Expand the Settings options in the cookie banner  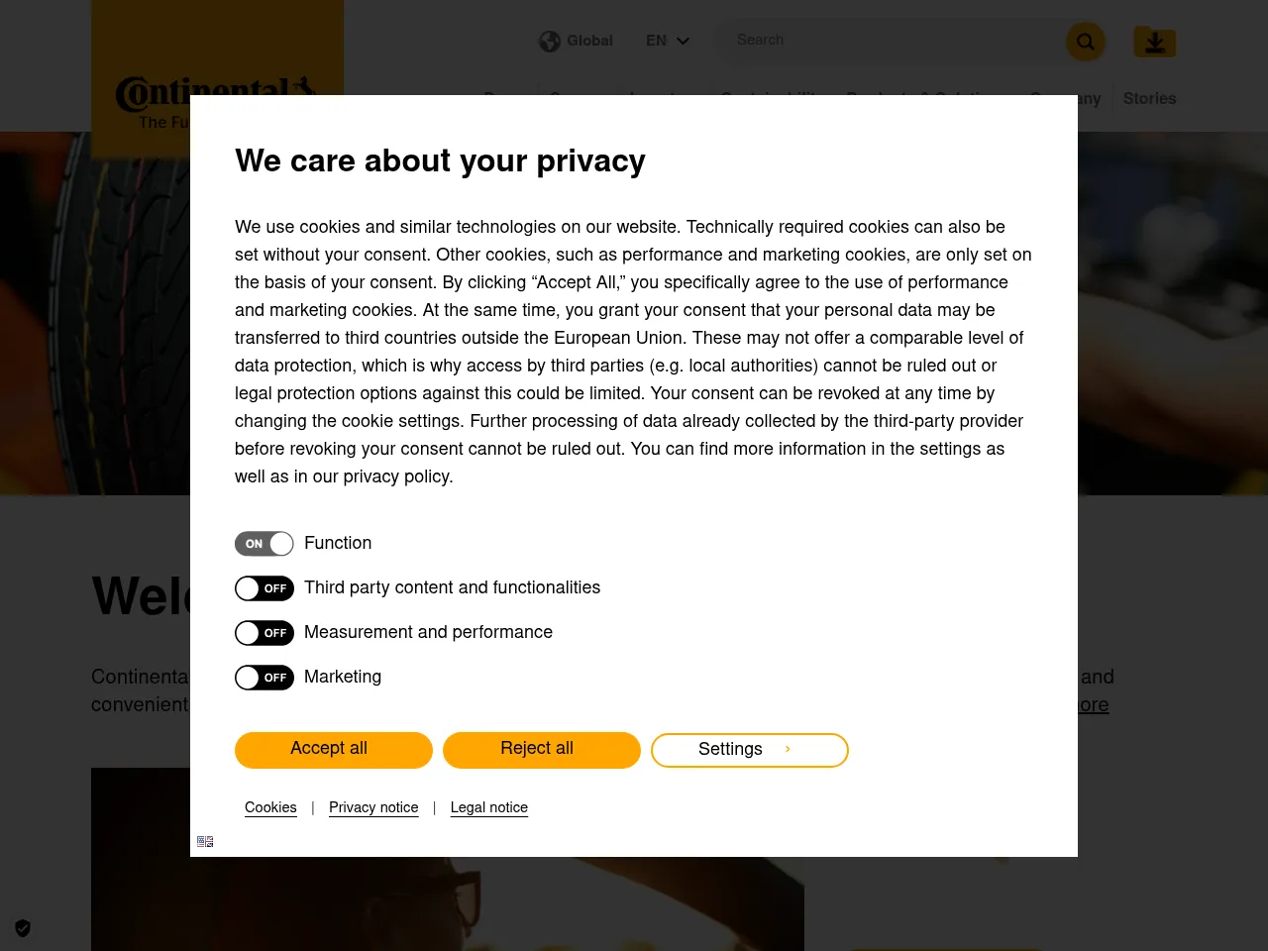click(749, 750)
